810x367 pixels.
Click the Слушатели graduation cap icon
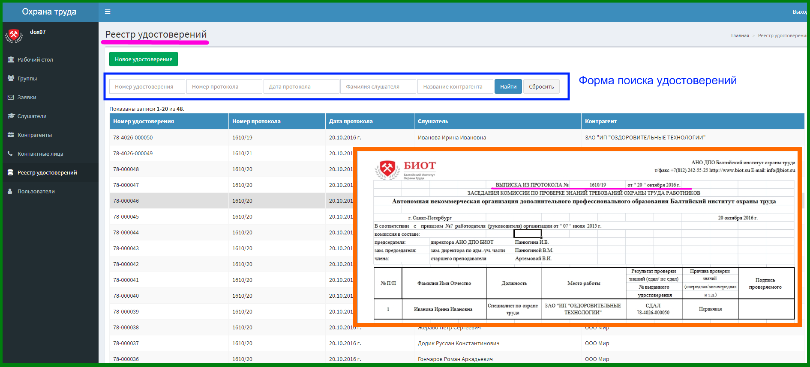[x=11, y=116]
